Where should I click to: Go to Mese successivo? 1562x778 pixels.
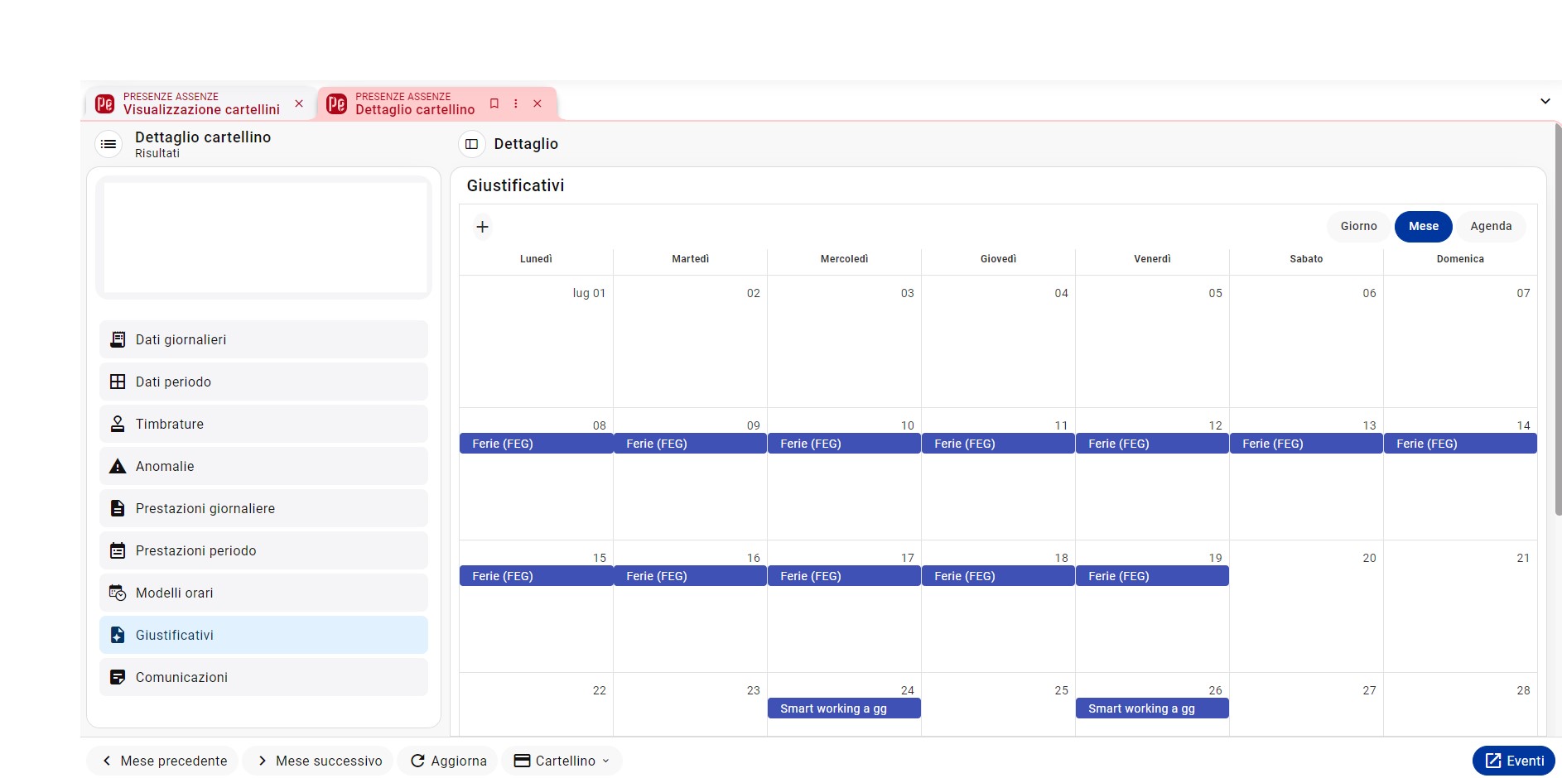(319, 761)
